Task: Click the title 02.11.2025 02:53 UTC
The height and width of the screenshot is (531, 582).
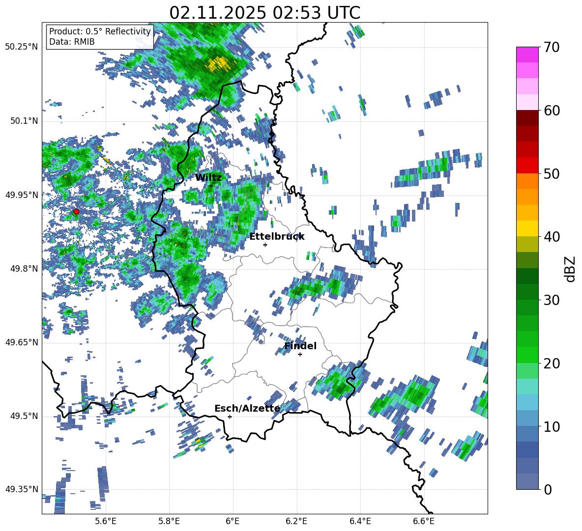Action: 264,13
